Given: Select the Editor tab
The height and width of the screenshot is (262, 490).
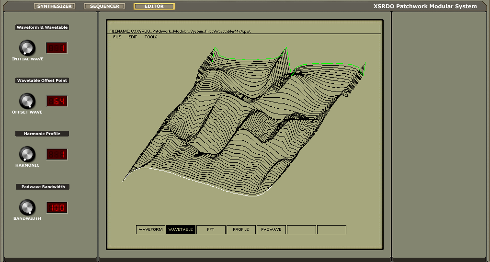Looking at the screenshot, I should tap(154, 6).
